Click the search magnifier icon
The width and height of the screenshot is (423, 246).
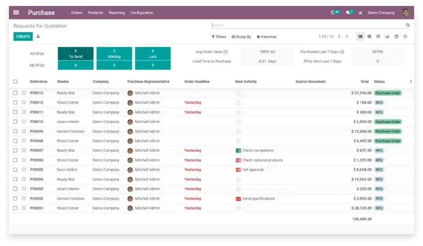(x=408, y=25)
